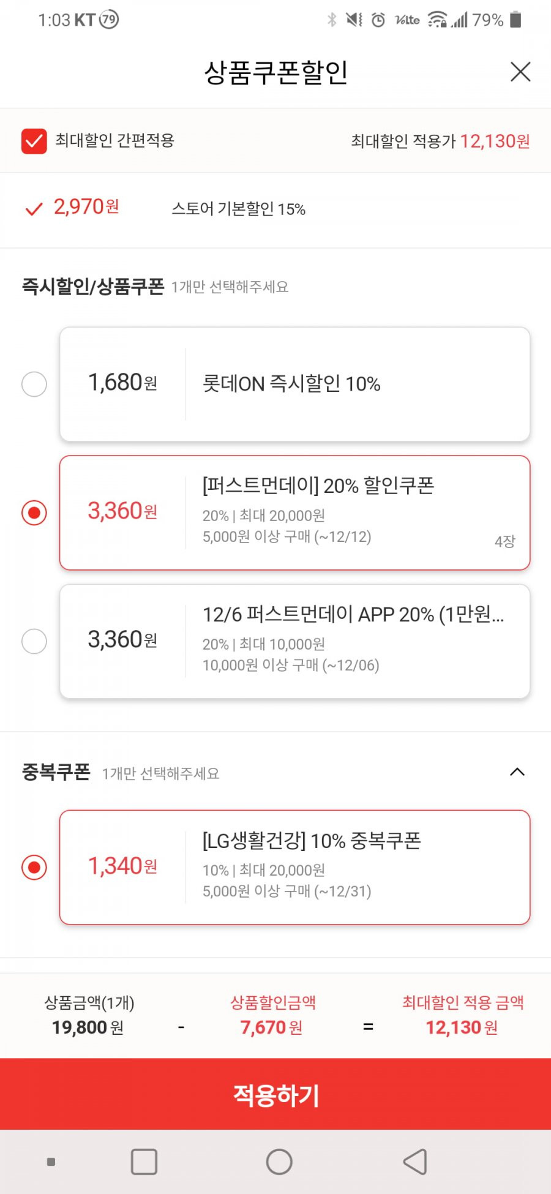Tap the red checkmark beside 2,970원
551x1194 pixels.
[34, 209]
